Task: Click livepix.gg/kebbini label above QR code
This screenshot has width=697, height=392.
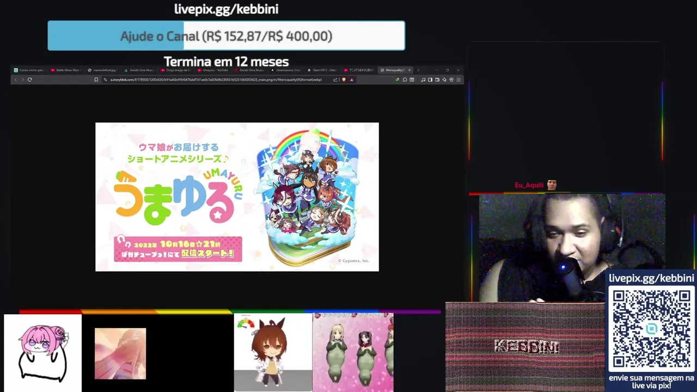Action: [651, 278]
